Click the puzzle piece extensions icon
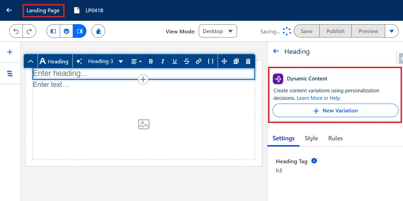The width and height of the screenshot is (403, 201). [x=98, y=31]
